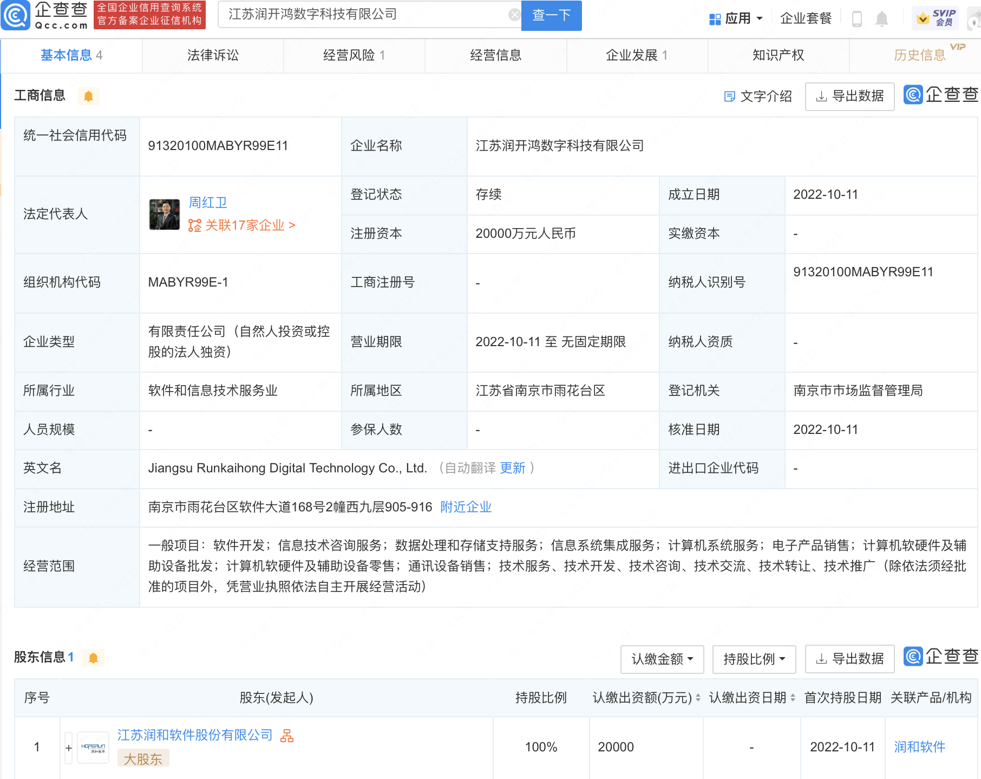The image size is (981, 779).
Task: Click the SVIP 会员 badge
Action: click(935, 18)
